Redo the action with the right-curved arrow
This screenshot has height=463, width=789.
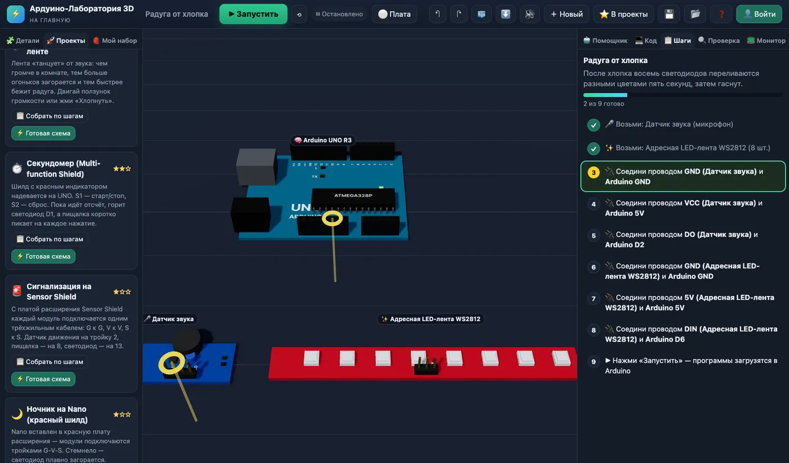click(459, 14)
